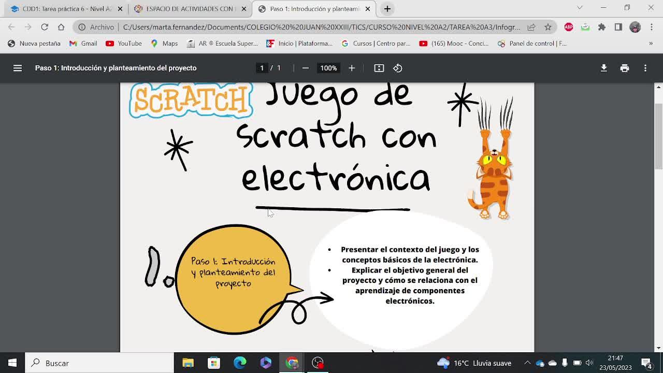
Task: Open the purple app next to Edge on the taskbar
Action: pyautogui.click(x=266, y=363)
